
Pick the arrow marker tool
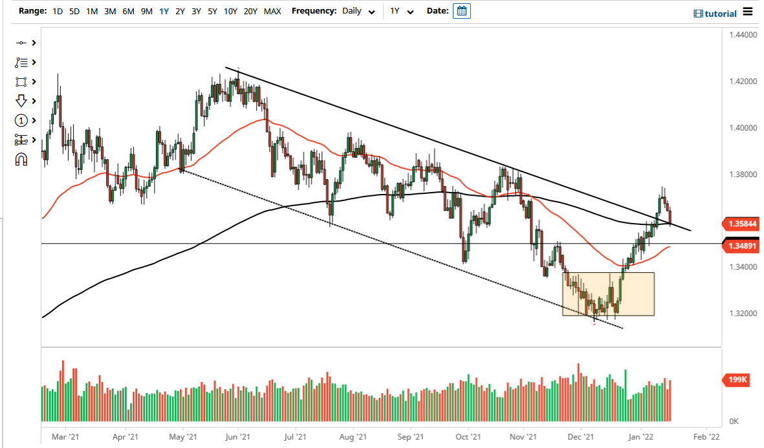21,101
